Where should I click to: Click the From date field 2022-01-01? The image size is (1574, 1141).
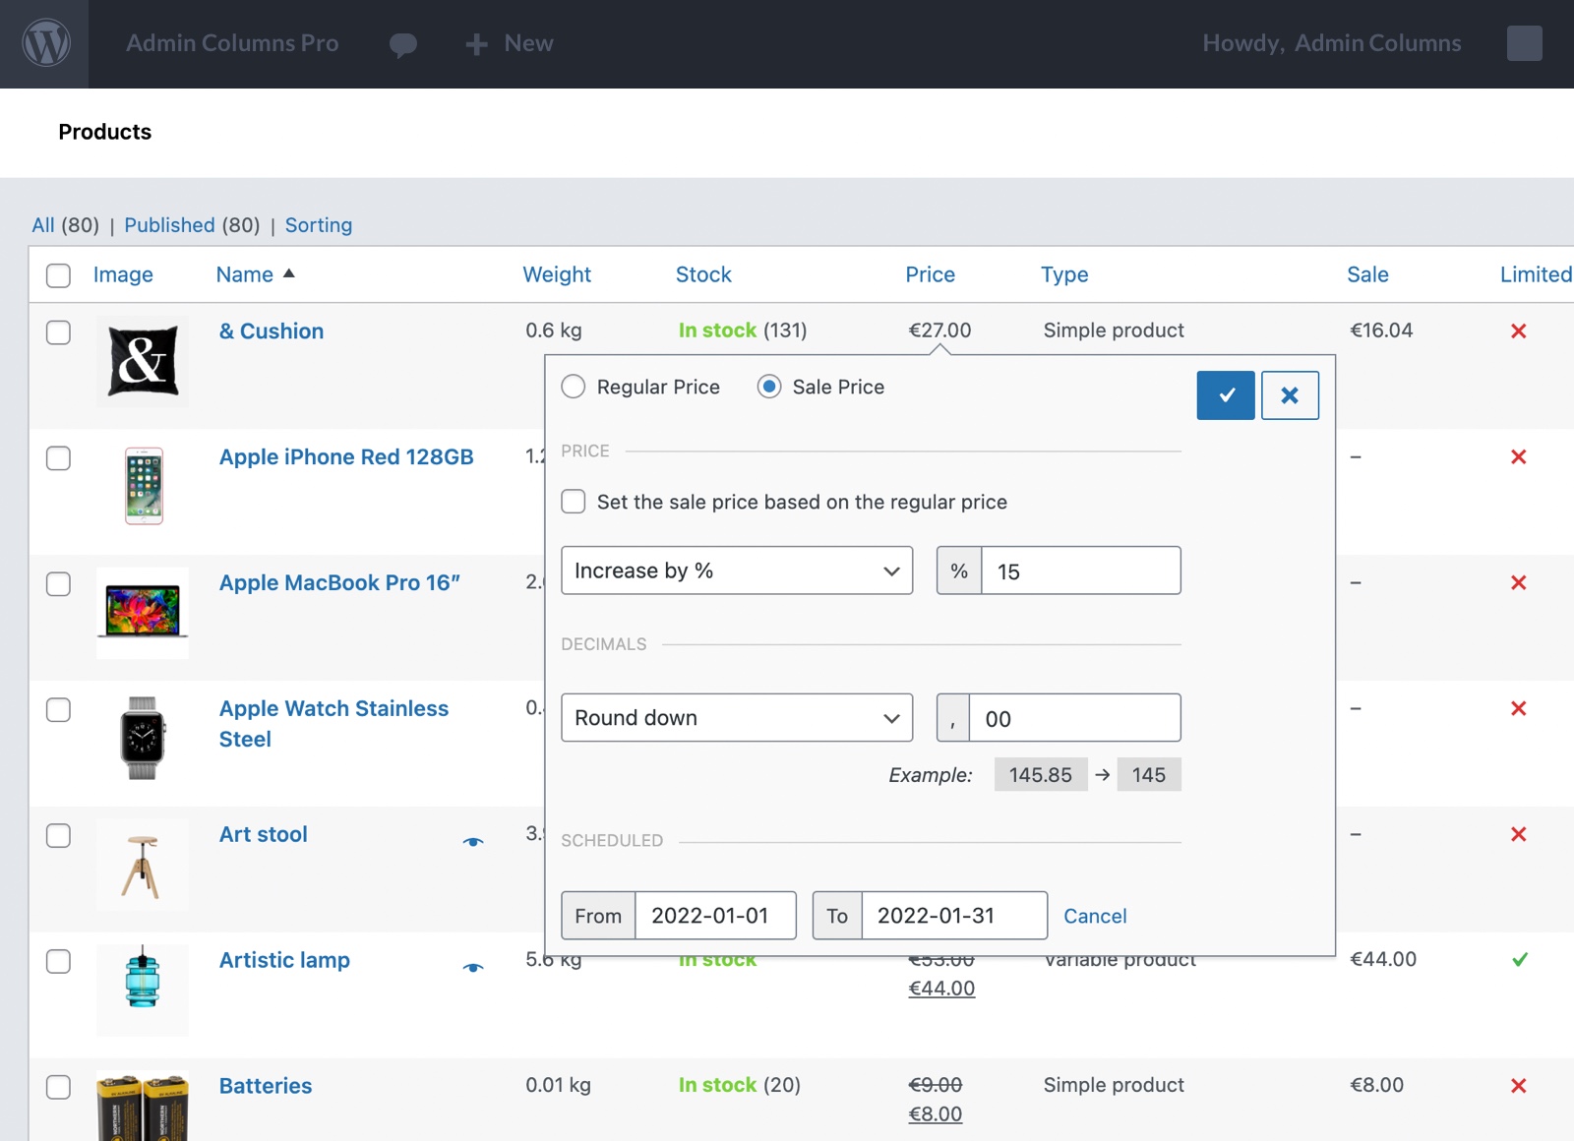715,916
